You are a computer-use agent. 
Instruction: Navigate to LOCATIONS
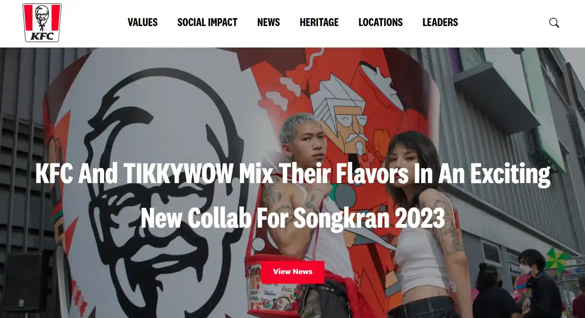tap(380, 22)
